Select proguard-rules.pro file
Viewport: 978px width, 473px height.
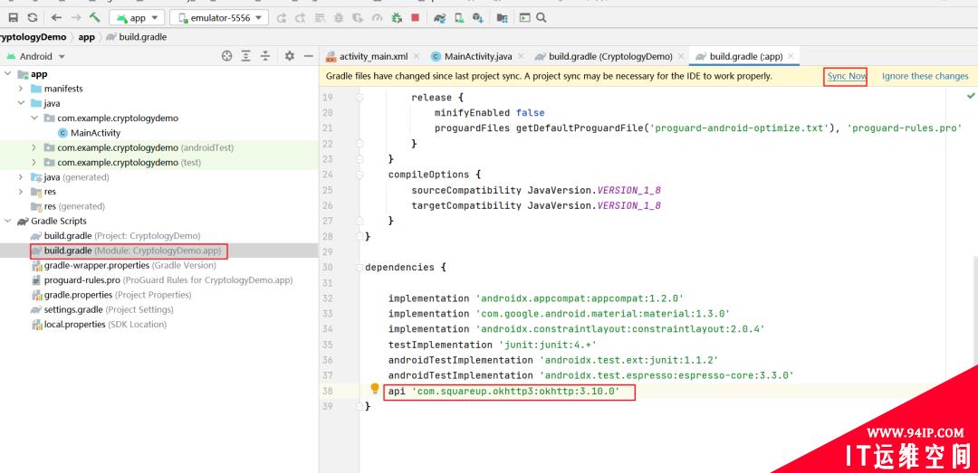[161, 280]
